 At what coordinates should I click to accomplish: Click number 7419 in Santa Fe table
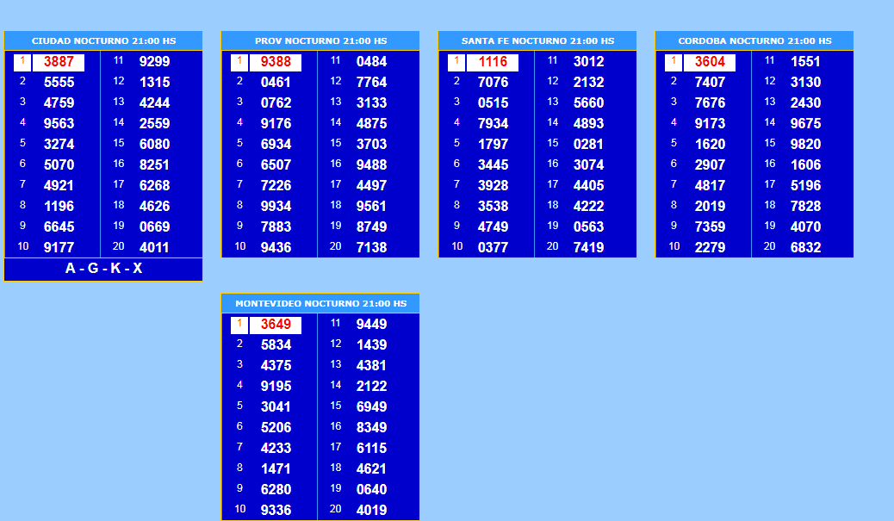pos(588,248)
